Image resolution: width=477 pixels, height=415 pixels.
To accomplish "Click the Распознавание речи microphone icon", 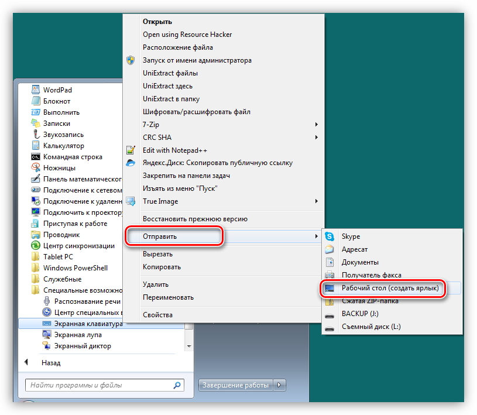I will pyautogui.click(x=47, y=301).
